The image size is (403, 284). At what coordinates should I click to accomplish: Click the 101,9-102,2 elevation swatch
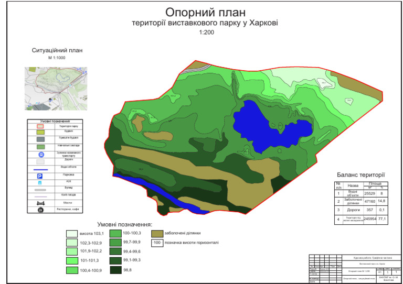(72, 251)
